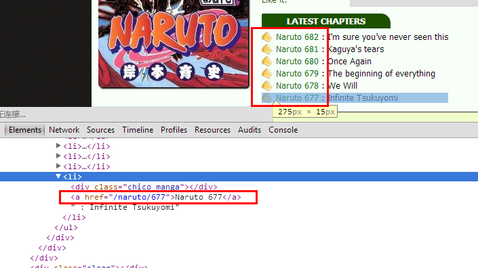The width and height of the screenshot is (478, 268).
Task: Collapse the expanded highlighted li node
Action: (x=58, y=177)
